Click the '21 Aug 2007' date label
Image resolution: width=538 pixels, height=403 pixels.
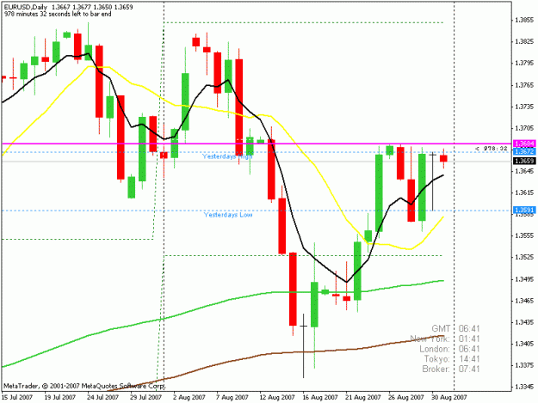coord(363,397)
